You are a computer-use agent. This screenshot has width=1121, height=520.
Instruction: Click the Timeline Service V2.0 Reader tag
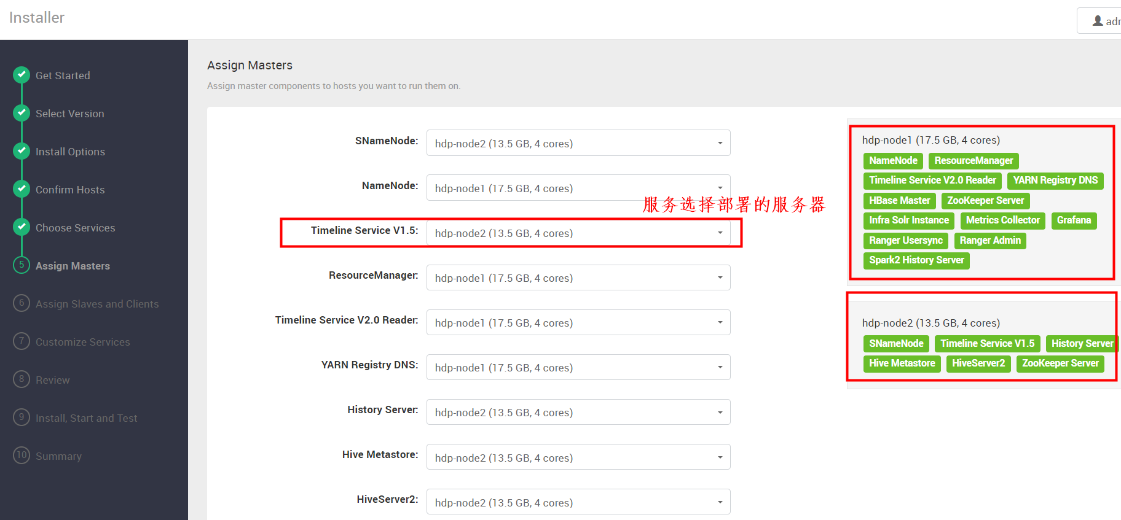(932, 180)
